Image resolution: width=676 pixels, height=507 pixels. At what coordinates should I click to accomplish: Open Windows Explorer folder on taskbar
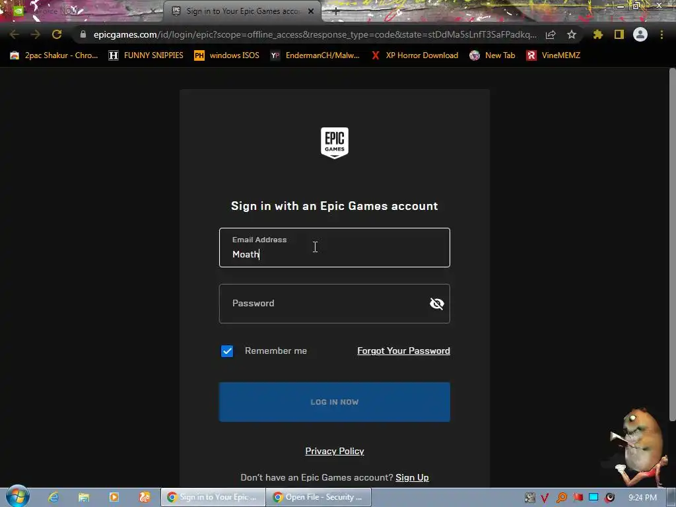pos(84,497)
